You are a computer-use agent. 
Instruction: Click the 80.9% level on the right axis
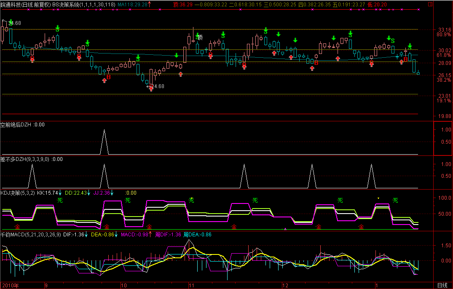444,35
